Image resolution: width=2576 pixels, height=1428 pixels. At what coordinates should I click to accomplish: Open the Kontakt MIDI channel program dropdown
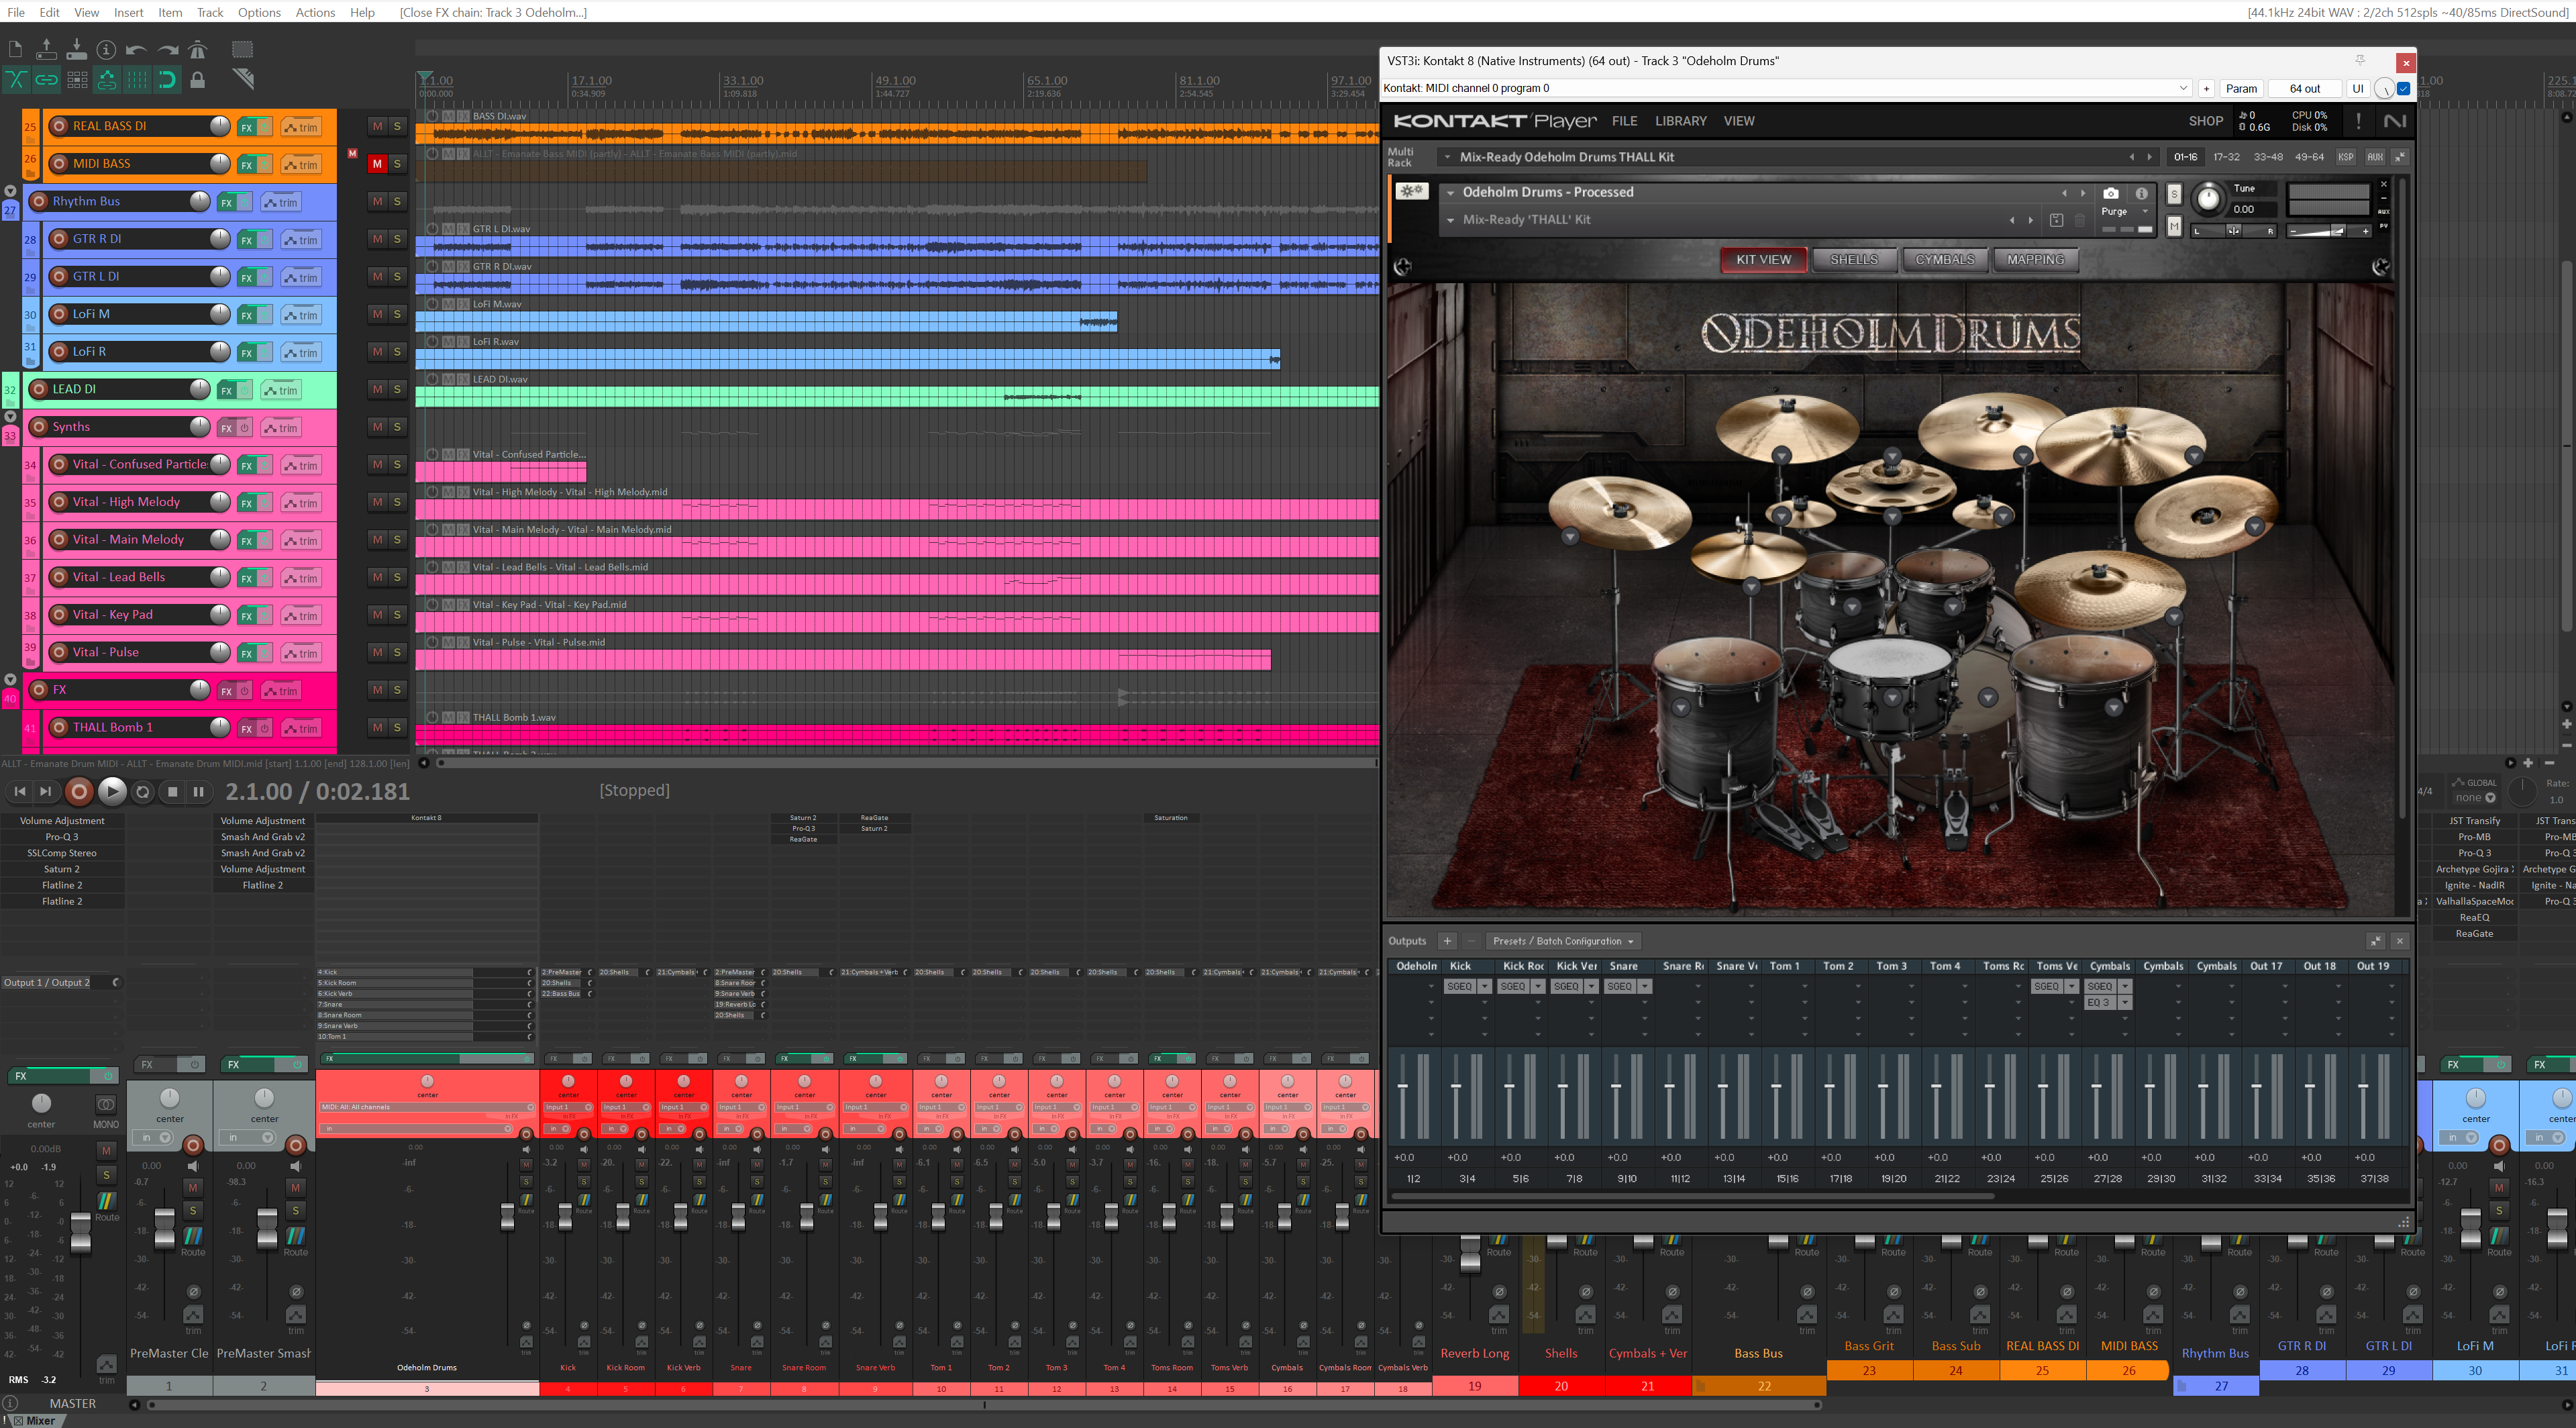[2182, 88]
